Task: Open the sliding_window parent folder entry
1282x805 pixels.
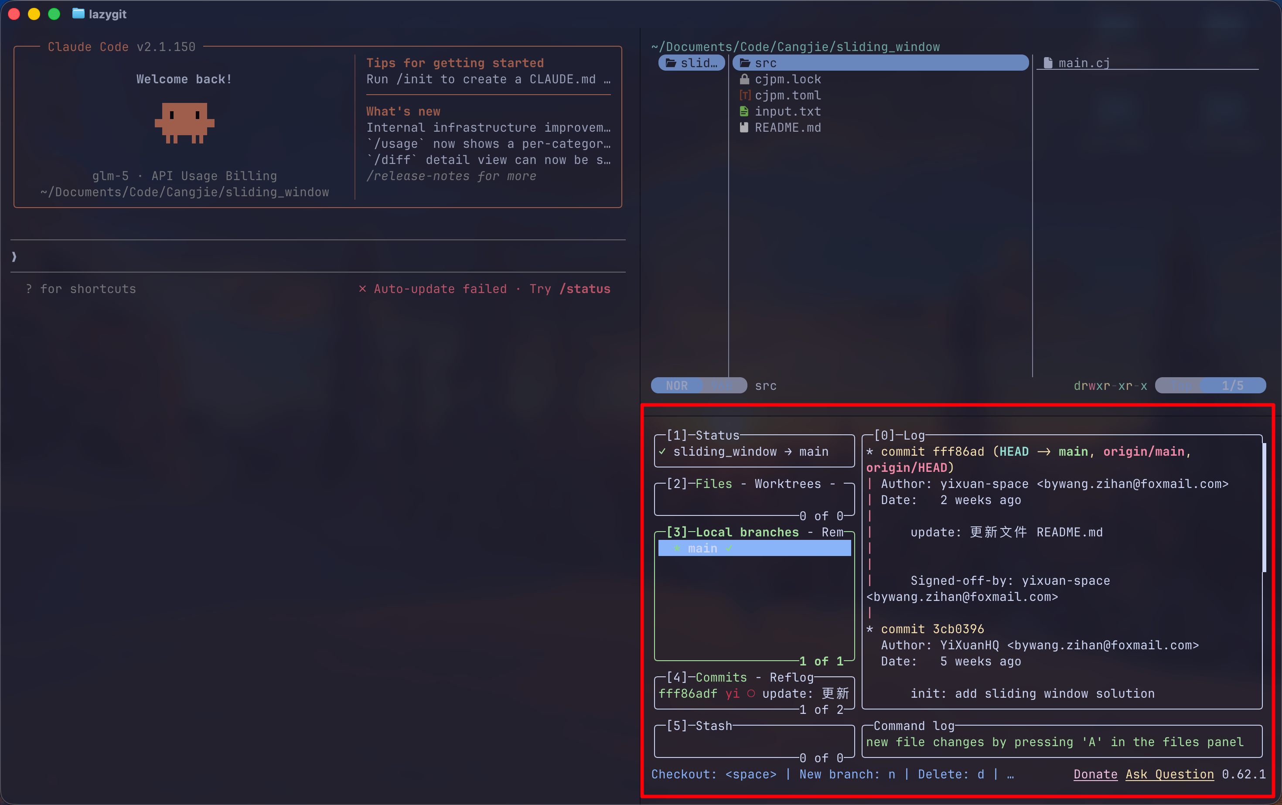Action: 692,63
